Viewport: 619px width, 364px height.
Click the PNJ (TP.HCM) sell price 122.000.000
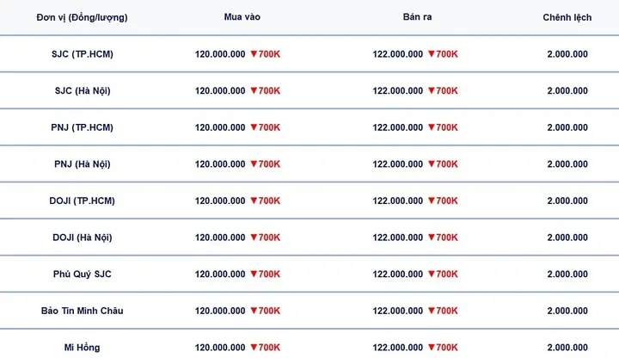tap(397, 127)
